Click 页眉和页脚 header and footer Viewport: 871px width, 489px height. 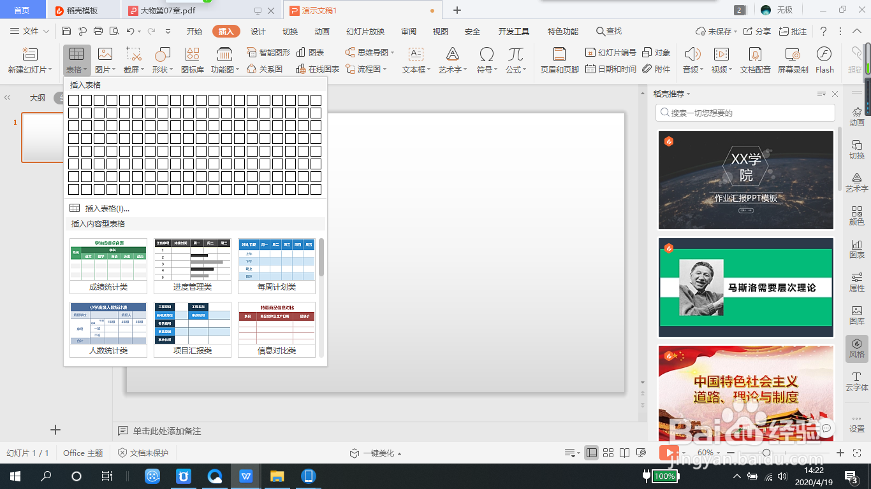pyautogui.click(x=560, y=60)
